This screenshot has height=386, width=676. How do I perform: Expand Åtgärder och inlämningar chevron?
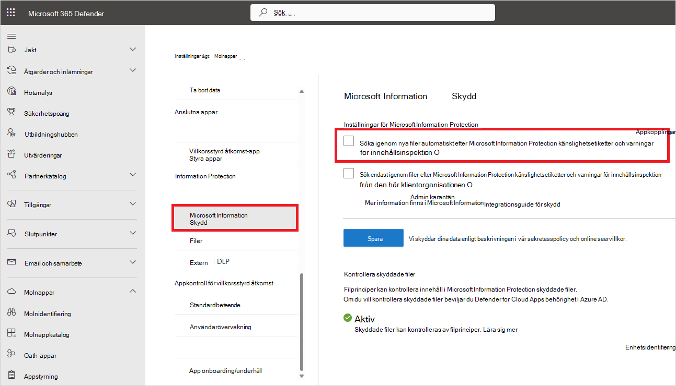pos(133,70)
